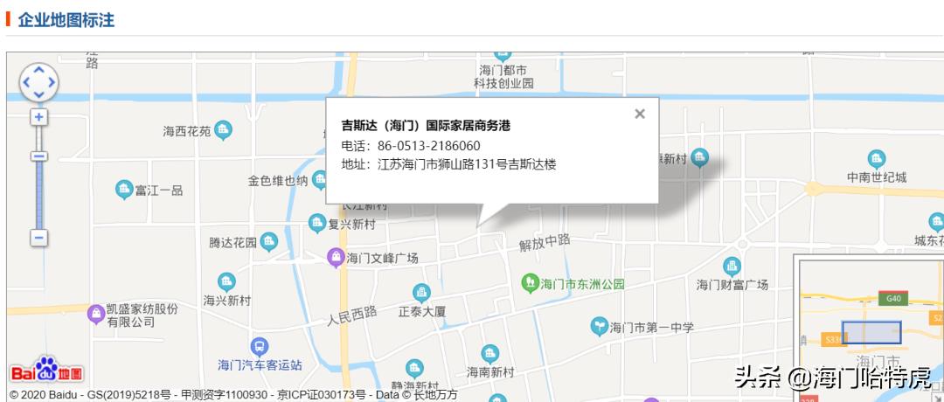This screenshot has width=944, height=402.
Task: Select the 复兴新村 building marker
Action: (317, 223)
